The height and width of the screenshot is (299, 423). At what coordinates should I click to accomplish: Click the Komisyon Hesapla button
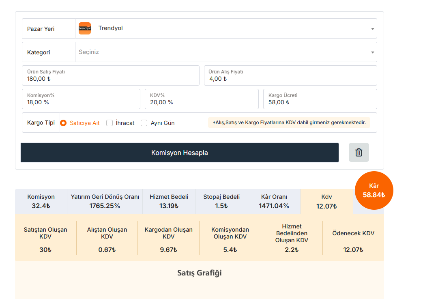tap(180, 153)
